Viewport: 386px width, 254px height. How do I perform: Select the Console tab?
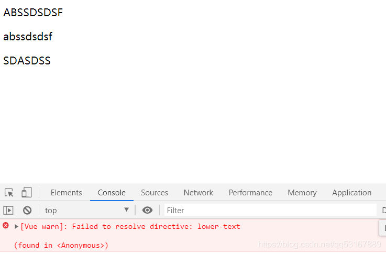112,193
